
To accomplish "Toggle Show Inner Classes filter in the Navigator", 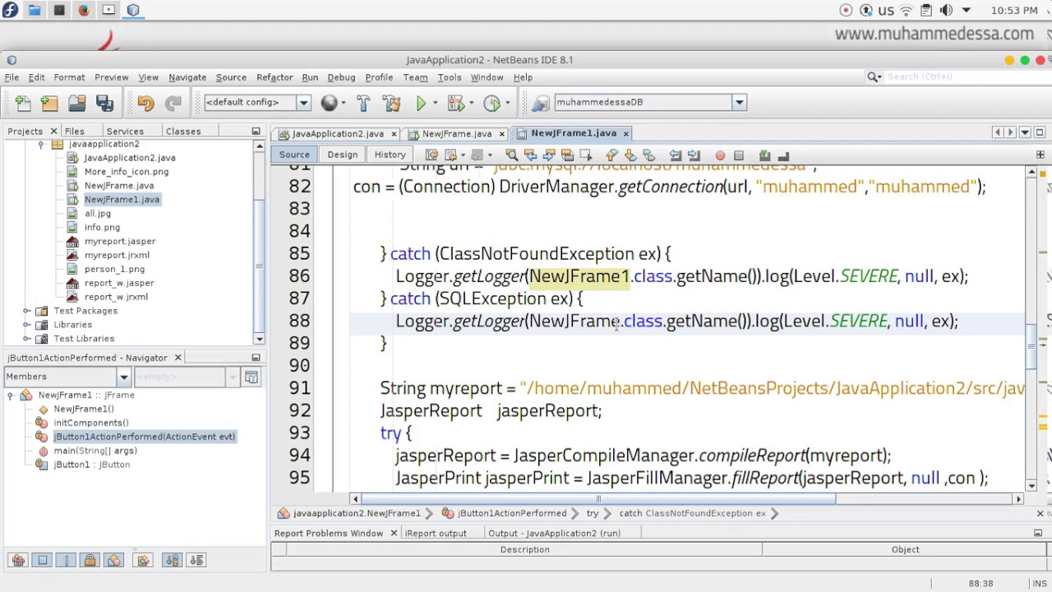I will coord(114,560).
